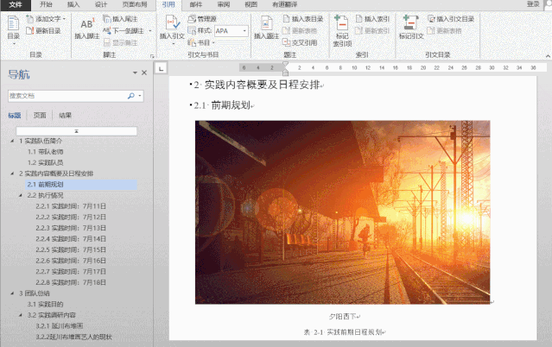The height and width of the screenshot is (347, 552).
Task: Collapse the 3.2 实践调研内容 heading
Action: [21, 315]
